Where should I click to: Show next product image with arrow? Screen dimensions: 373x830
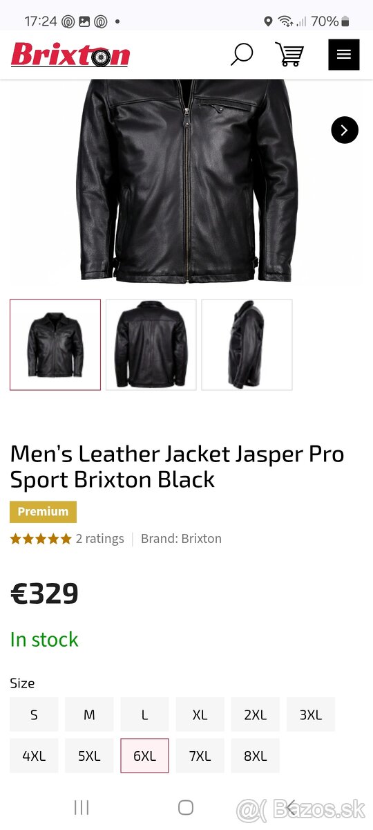pyautogui.click(x=345, y=130)
